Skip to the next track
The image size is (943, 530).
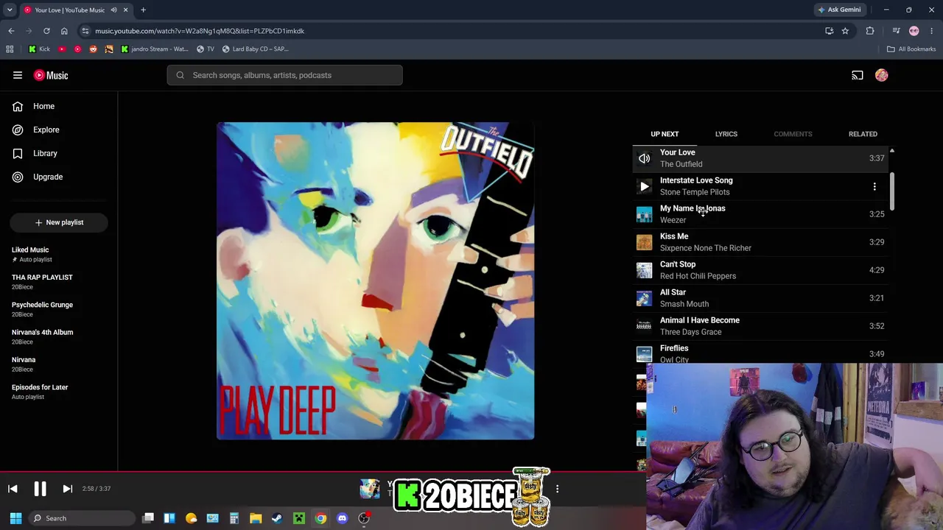point(67,489)
